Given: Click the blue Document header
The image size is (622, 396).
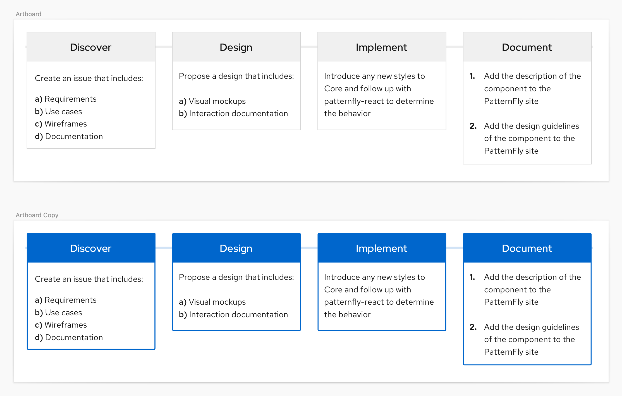Looking at the screenshot, I should (527, 248).
